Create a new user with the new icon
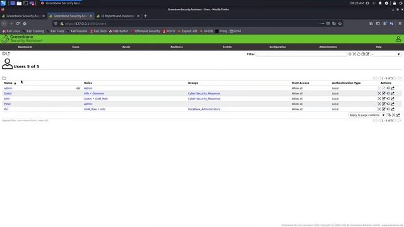This screenshot has width=404, height=227. click(8, 54)
